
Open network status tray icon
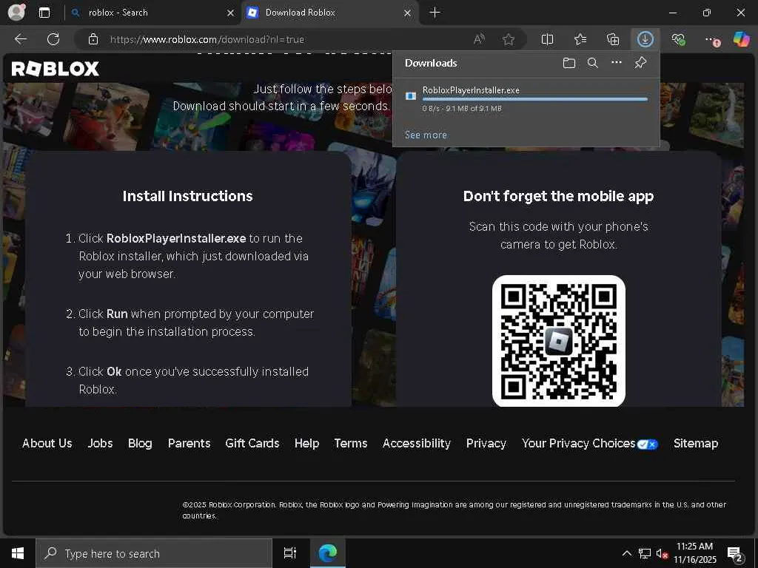pyautogui.click(x=645, y=553)
